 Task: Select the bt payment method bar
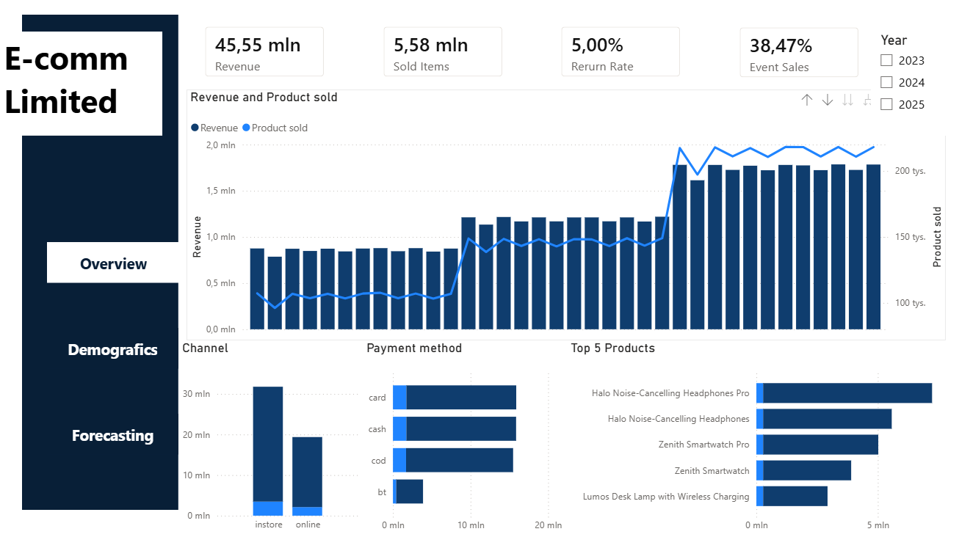pyautogui.click(x=408, y=492)
